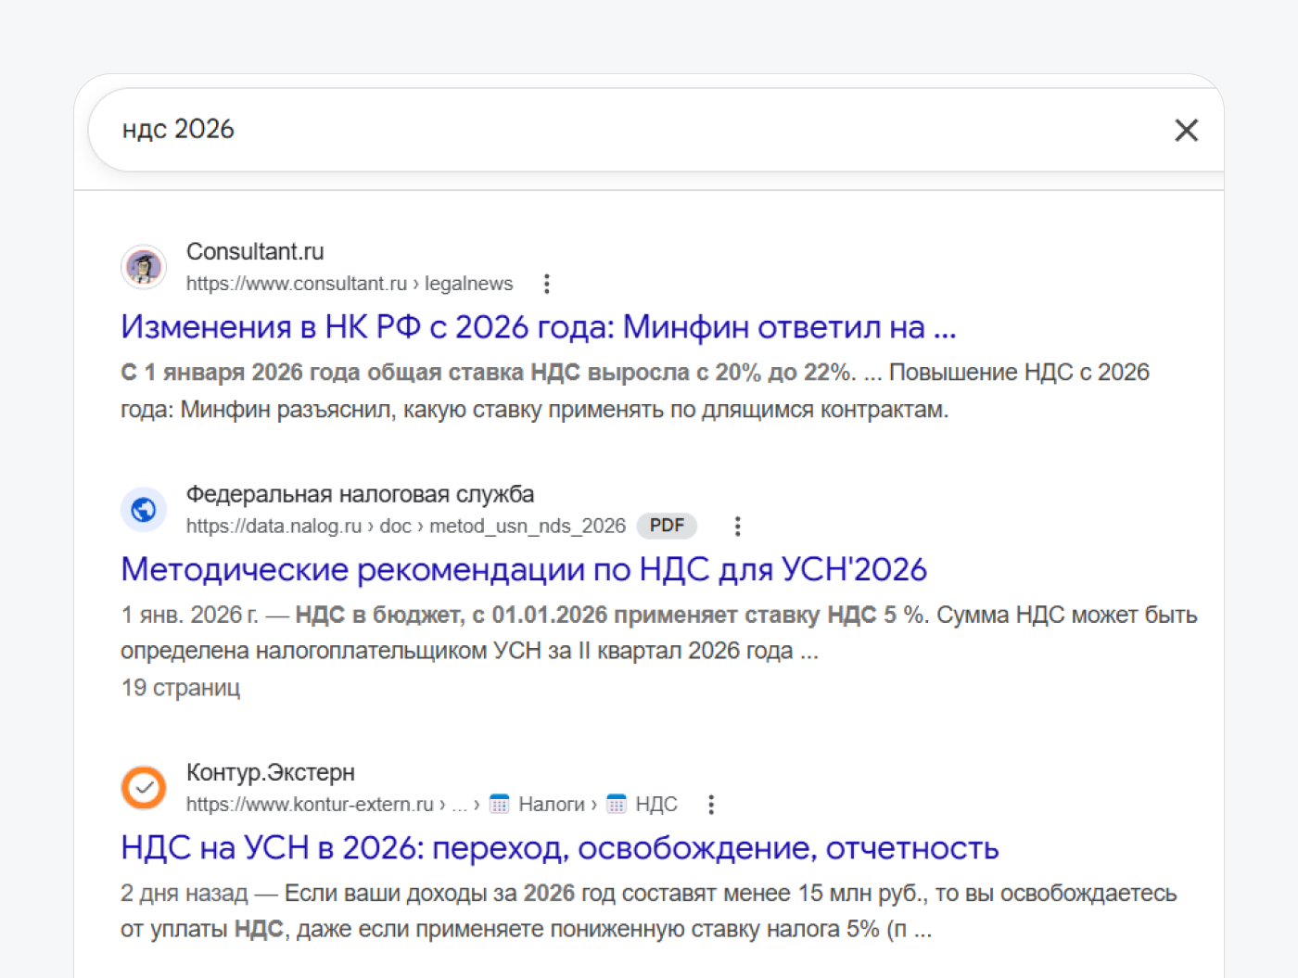Open the three-dot menu for the nalog.ru PDF result
The image size is (1298, 978).
coord(737,527)
